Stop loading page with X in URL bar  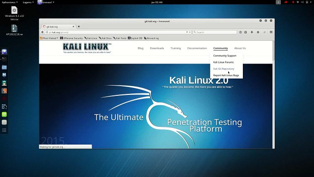pyautogui.click(x=190, y=32)
